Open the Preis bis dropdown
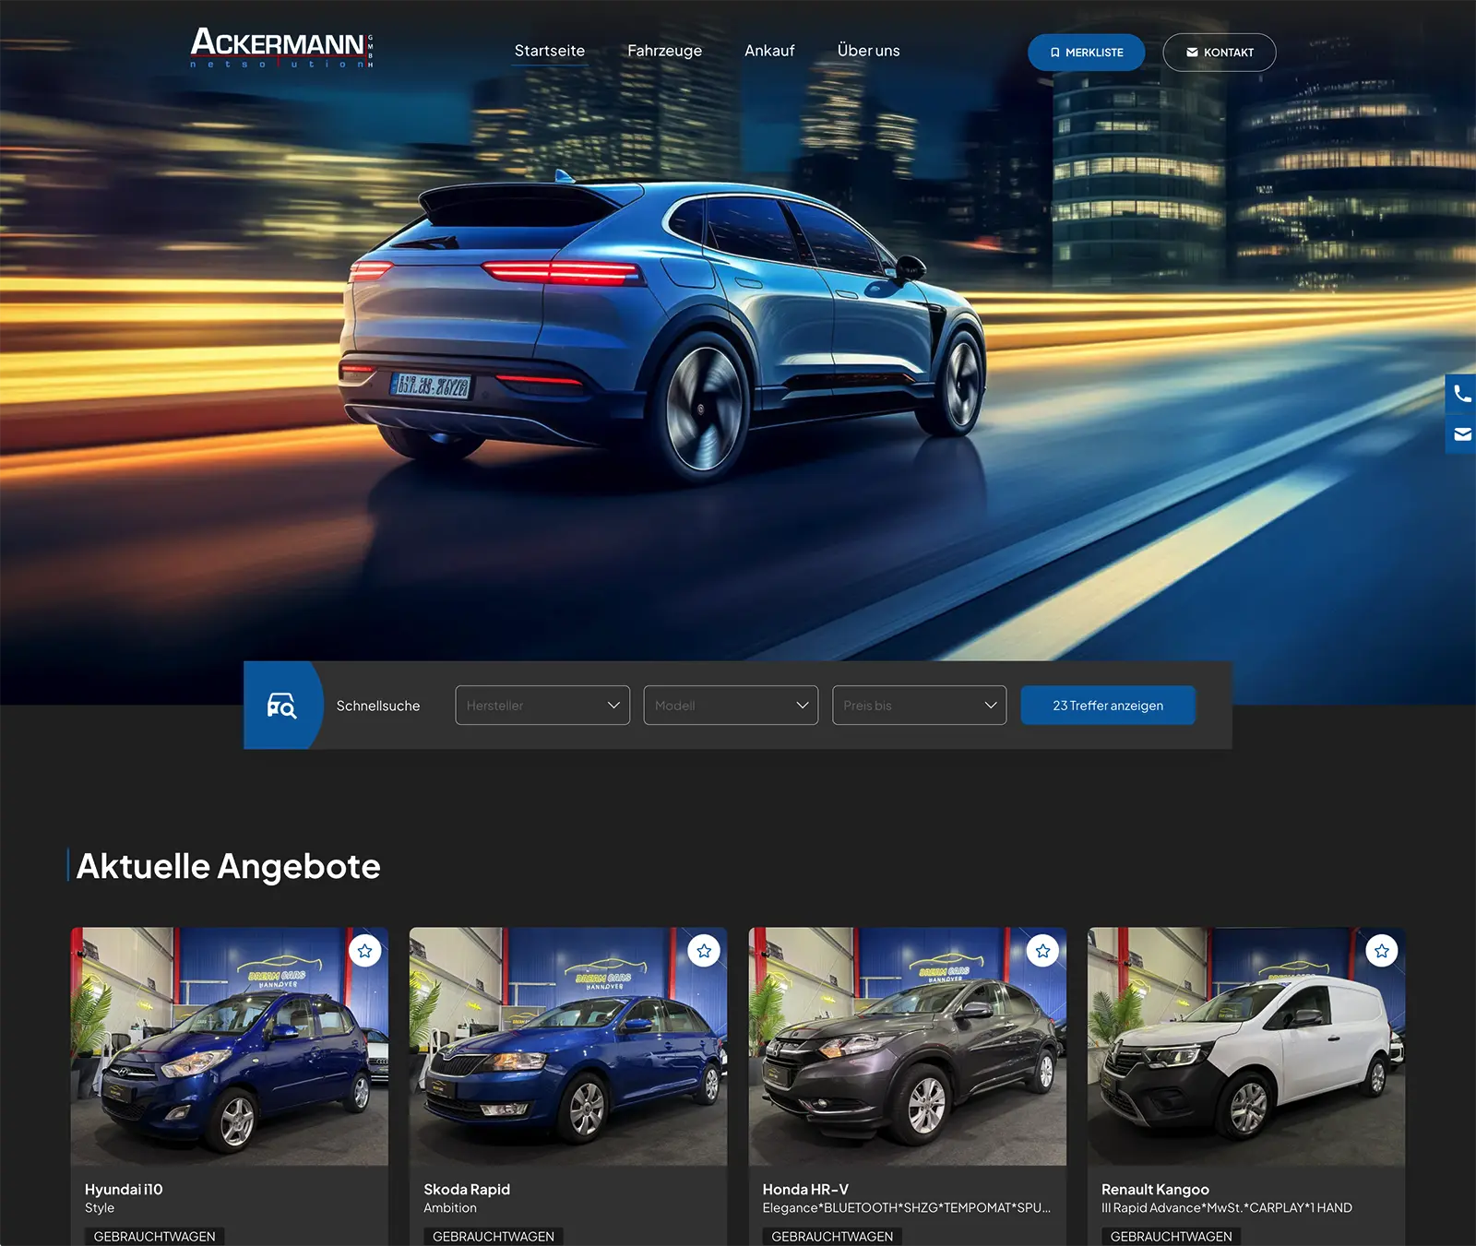The height and width of the screenshot is (1246, 1476). (919, 706)
